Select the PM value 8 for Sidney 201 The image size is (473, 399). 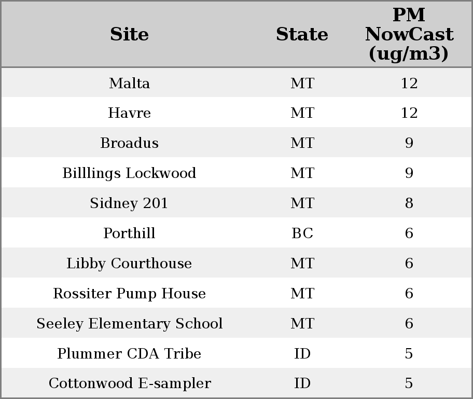point(409,203)
